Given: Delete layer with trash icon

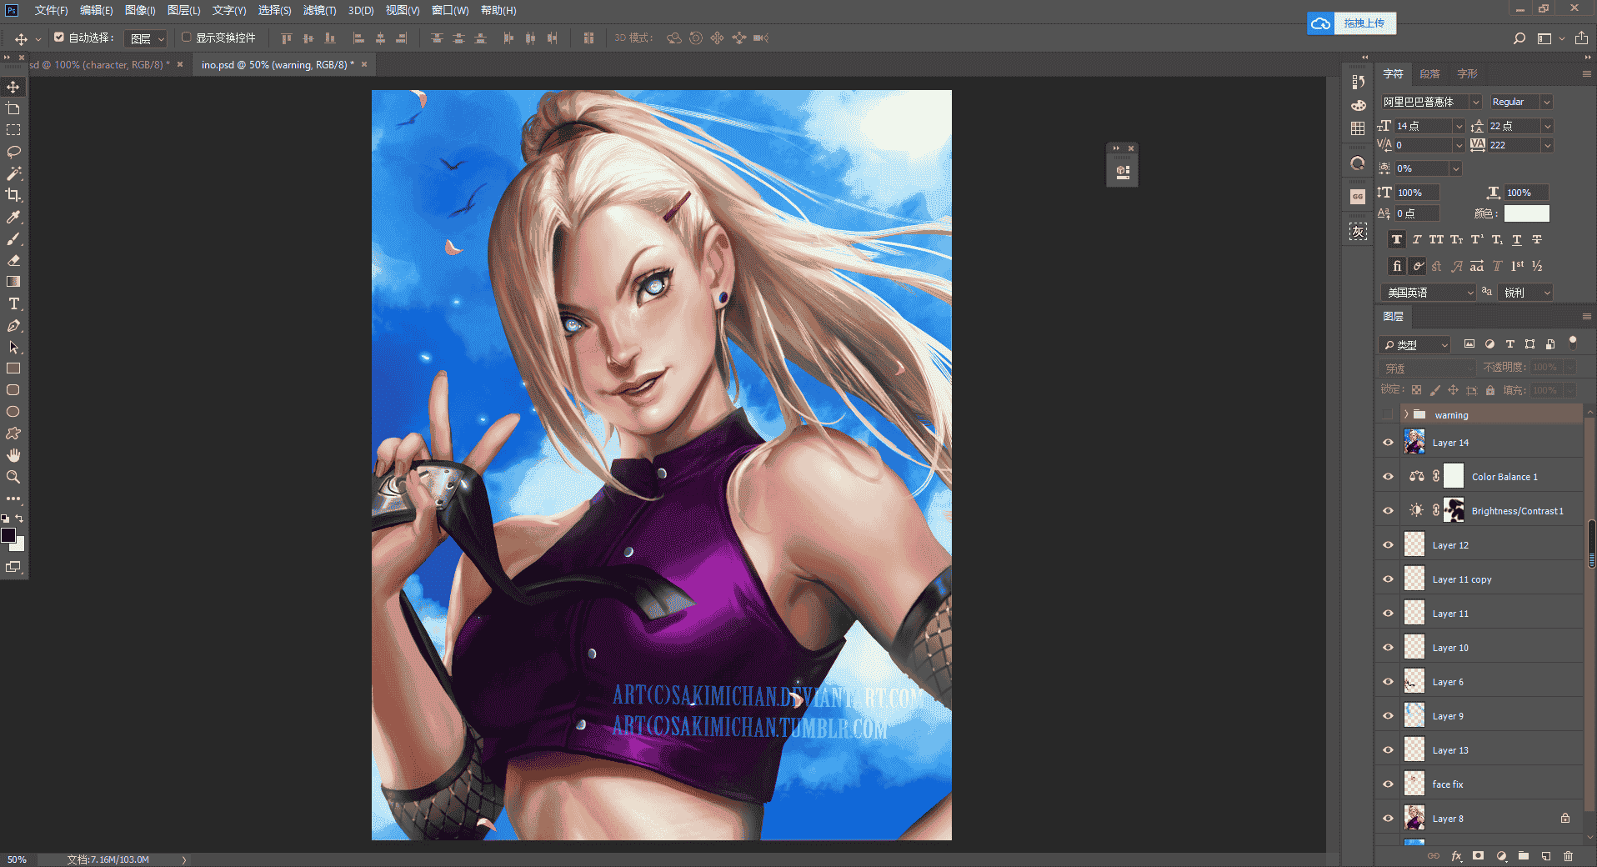Looking at the screenshot, I should pyautogui.click(x=1568, y=856).
